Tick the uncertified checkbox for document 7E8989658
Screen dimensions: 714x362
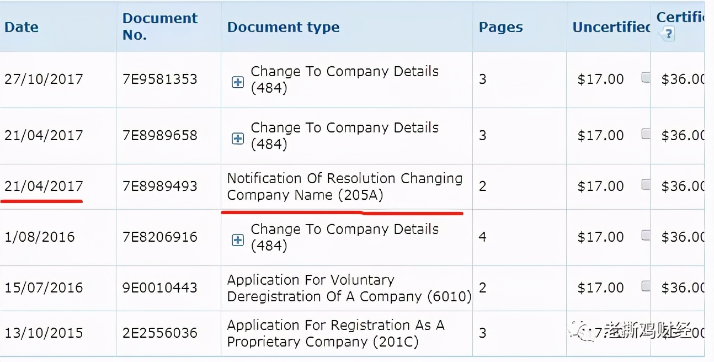(646, 134)
